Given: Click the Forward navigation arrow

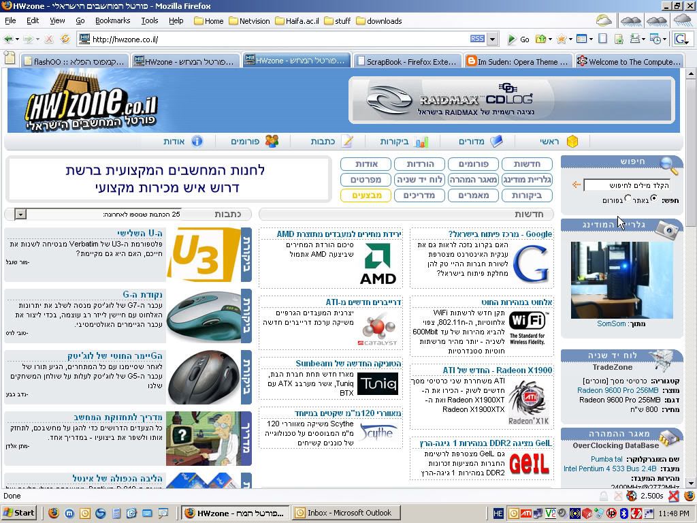Looking at the screenshot, I should [x=28, y=39].
